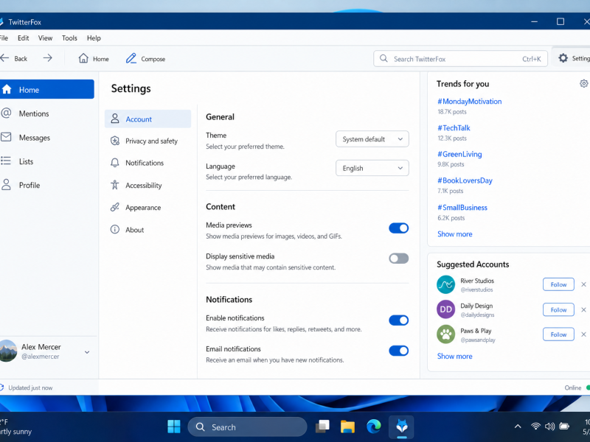Click the Messages envelope icon
The image size is (590, 442).
6,137
